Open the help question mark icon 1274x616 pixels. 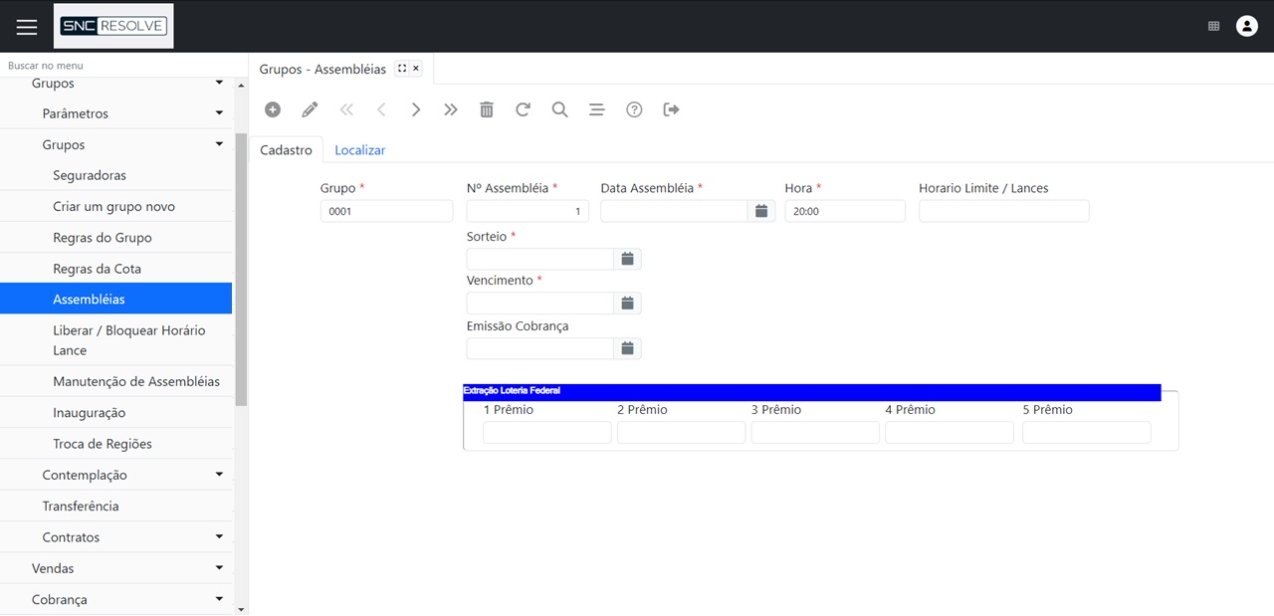pos(634,109)
